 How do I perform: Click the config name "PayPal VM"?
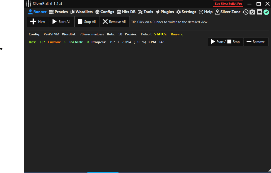[51, 34]
